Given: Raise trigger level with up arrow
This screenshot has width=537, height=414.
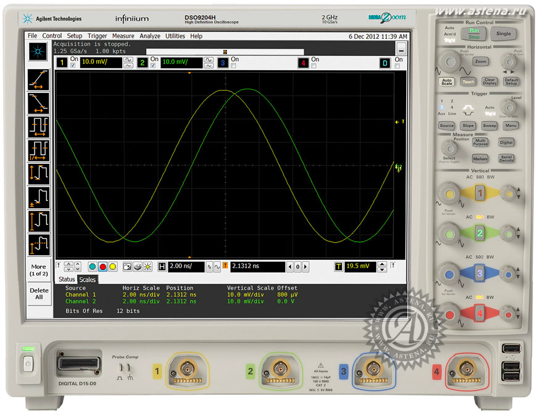Looking at the screenshot, I should click(382, 264).
